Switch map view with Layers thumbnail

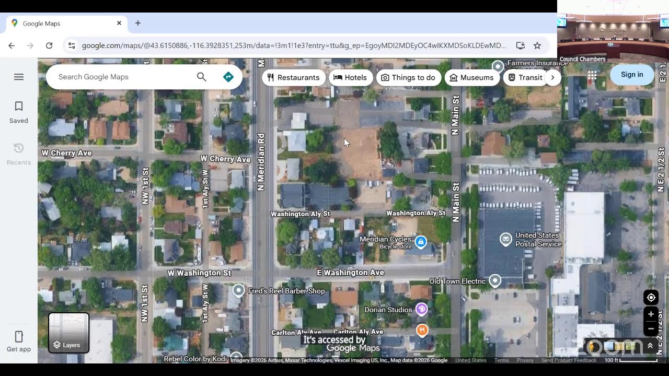pos(69,333)
